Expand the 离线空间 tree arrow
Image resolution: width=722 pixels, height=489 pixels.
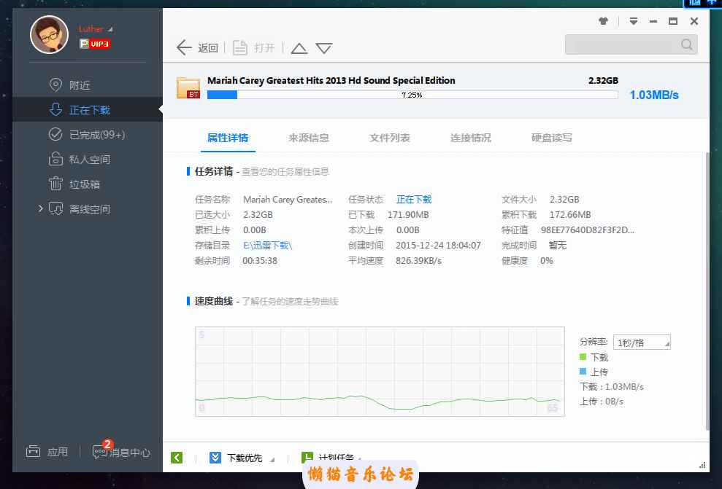[x=41, y=208]
